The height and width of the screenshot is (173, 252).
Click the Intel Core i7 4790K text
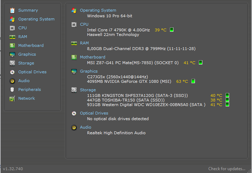tap(118, 30)
